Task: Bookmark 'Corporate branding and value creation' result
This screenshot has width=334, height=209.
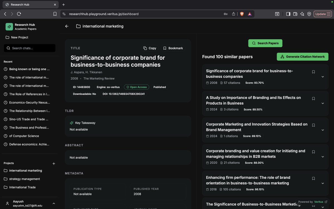Action: click(313, 152)
